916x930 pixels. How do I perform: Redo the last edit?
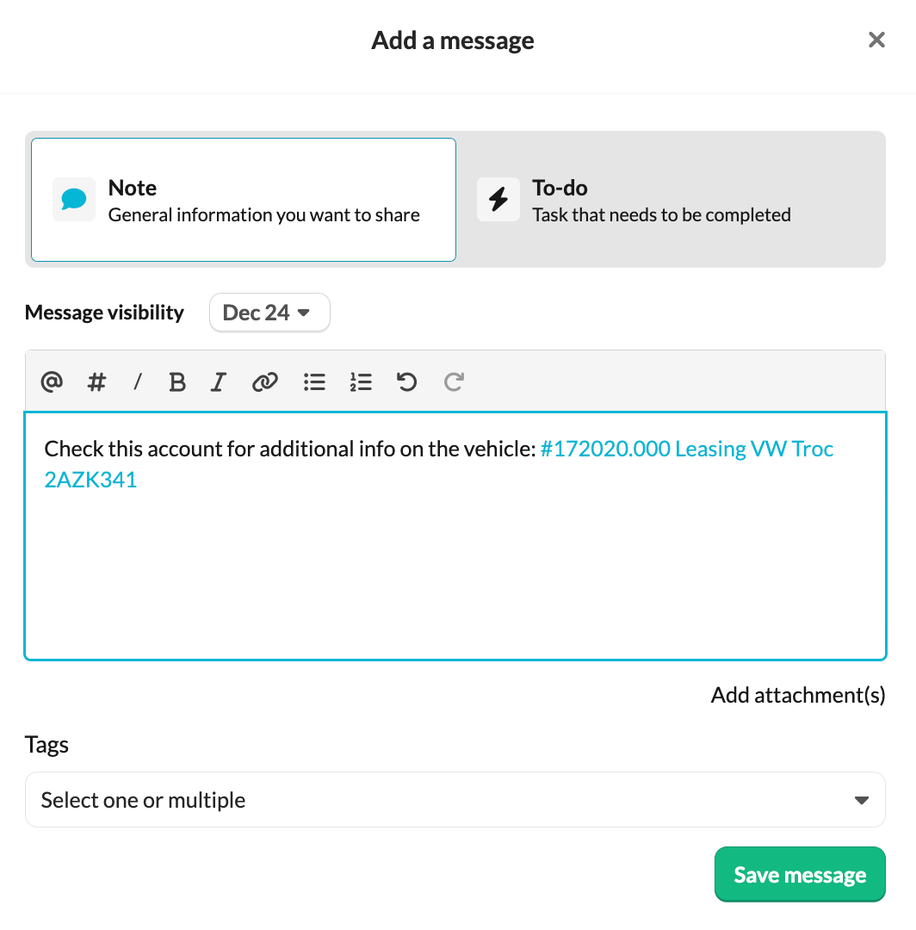453,381
